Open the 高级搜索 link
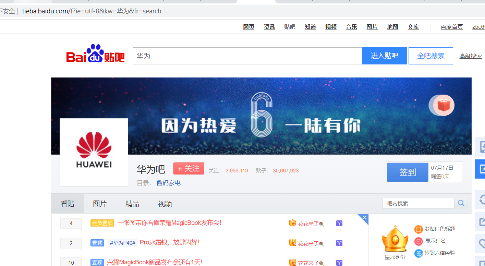485x266 pixels. click(x=471, y=56)
